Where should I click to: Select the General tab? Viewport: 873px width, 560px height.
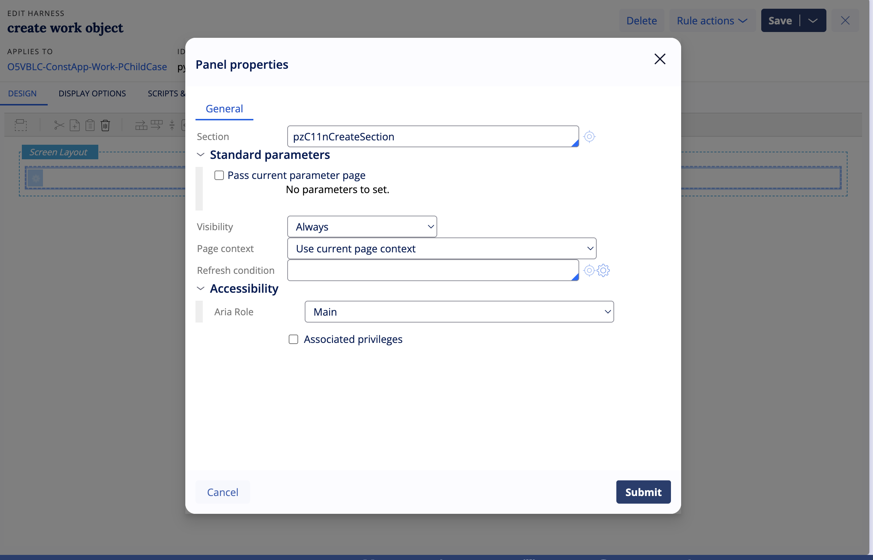click(x=224, y=109)
